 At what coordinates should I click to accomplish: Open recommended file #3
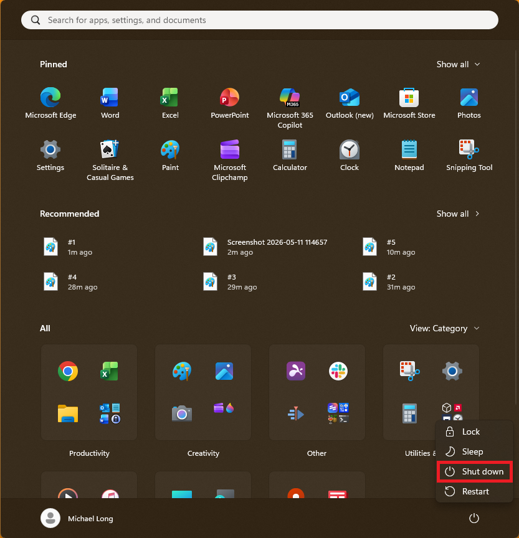click(230, 281)
